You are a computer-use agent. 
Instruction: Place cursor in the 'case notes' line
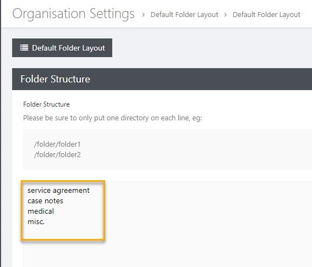tap(45, 201)
